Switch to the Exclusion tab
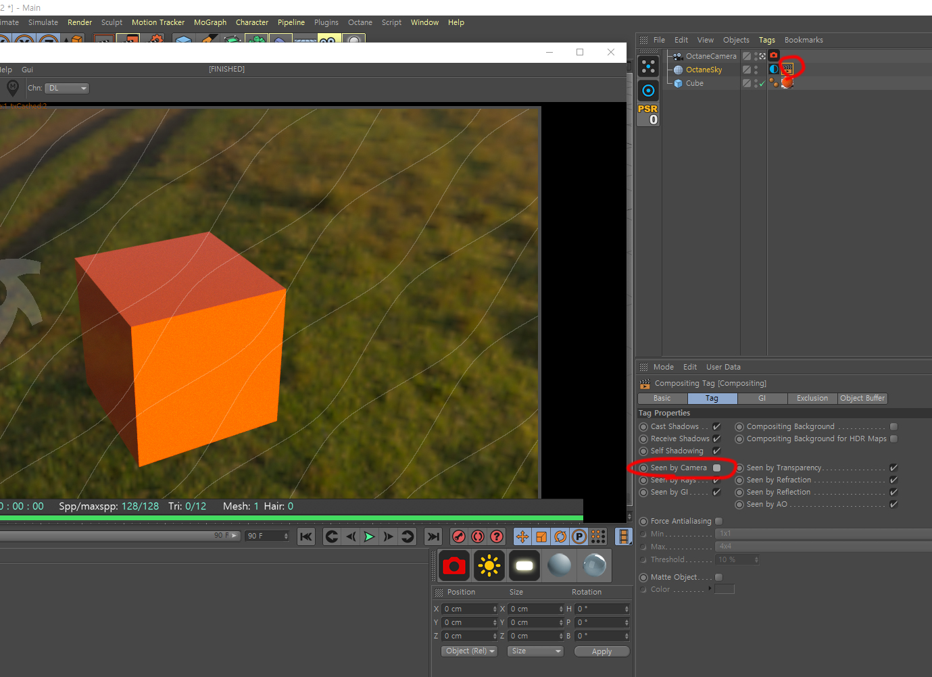 (812, 399)
